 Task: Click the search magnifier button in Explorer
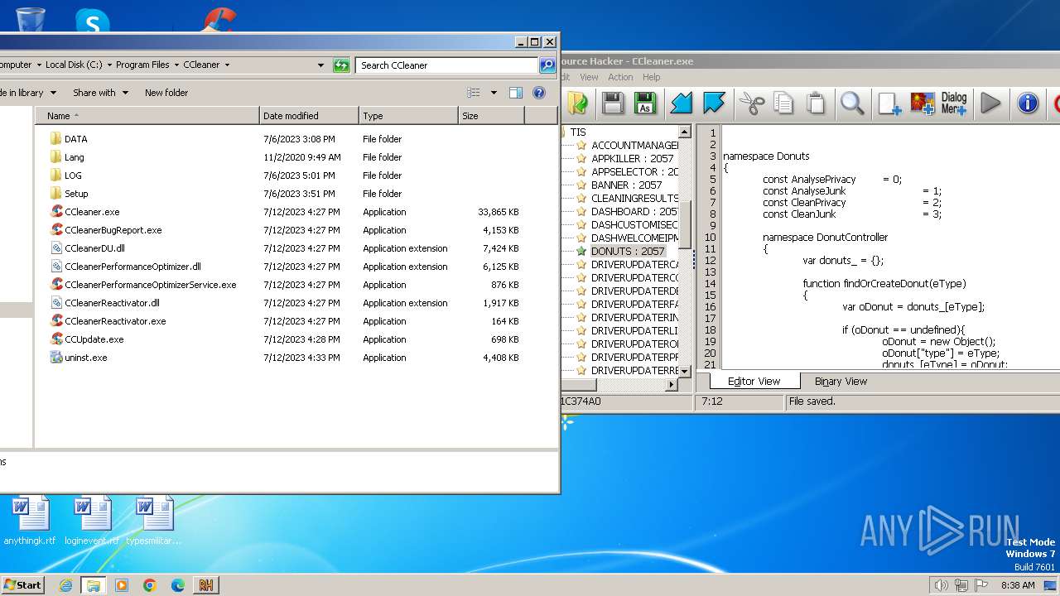pos(547,65)
